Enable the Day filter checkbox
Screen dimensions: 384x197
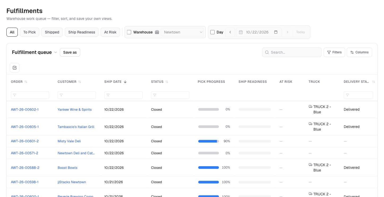[x=212, y=32]
